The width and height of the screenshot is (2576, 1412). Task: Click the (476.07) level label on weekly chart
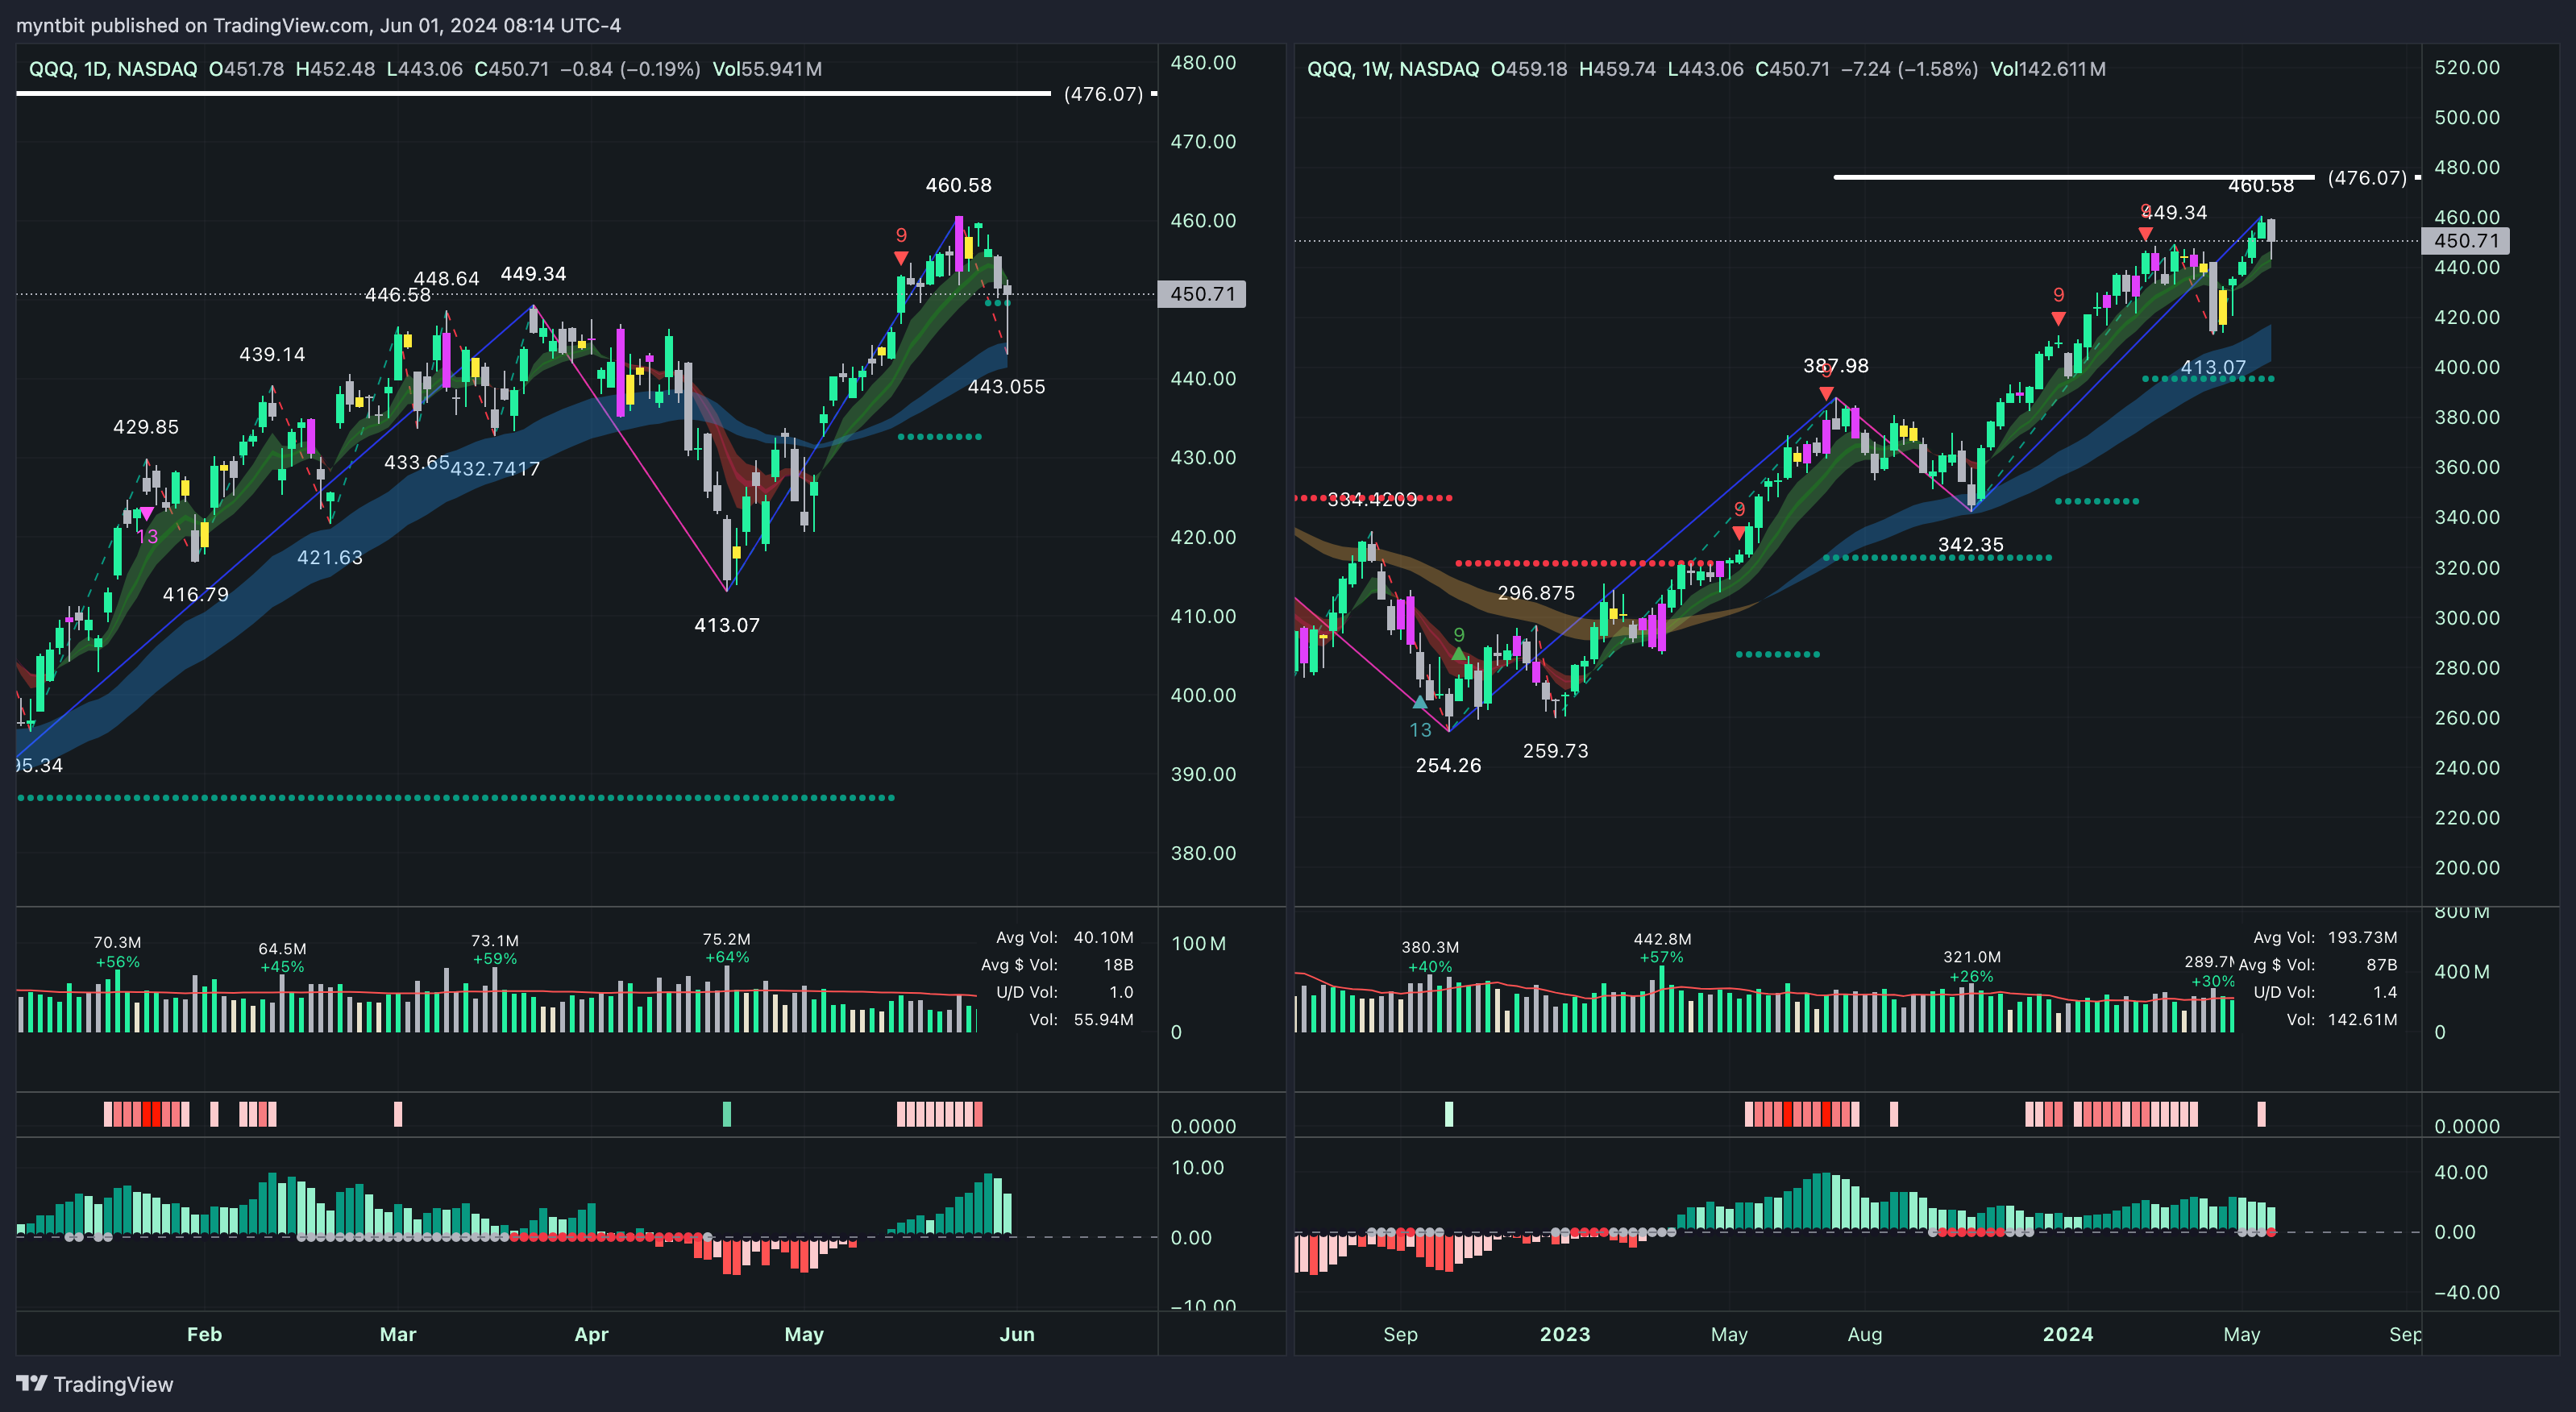2367,178
